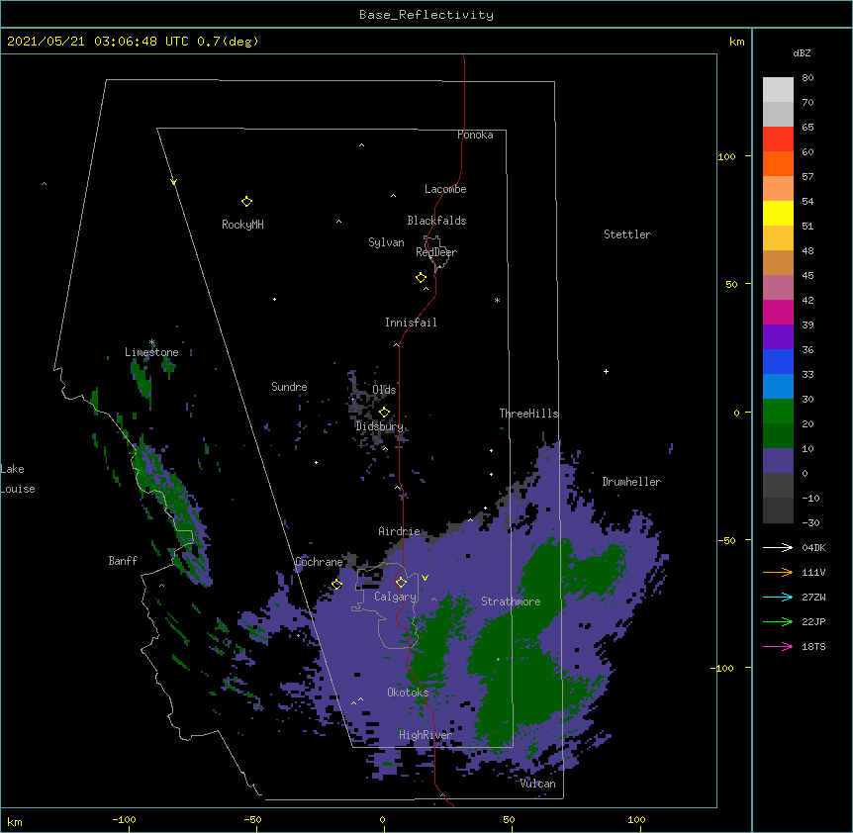This screenshot has width=853, height=833.
Task: Click the km label at bottom-left corner
Action: 15,822
